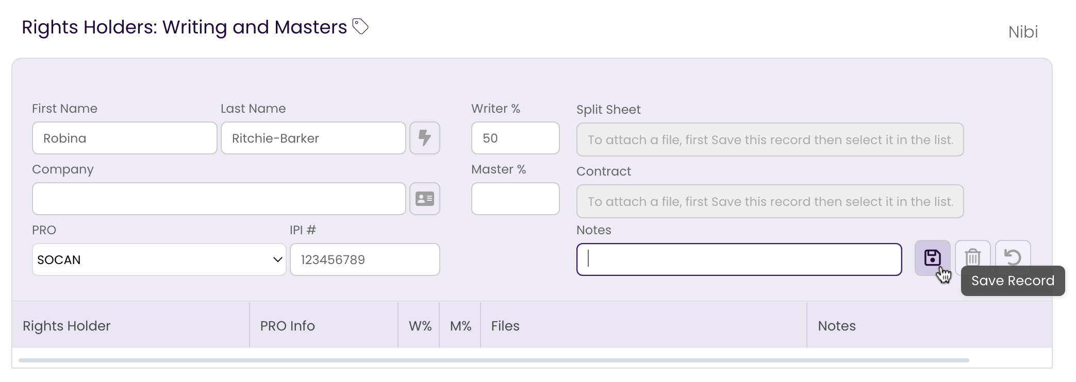Screen dimensions: 1076x382
Task: Click the trash can delete icon
Action: tap(972, 257)
